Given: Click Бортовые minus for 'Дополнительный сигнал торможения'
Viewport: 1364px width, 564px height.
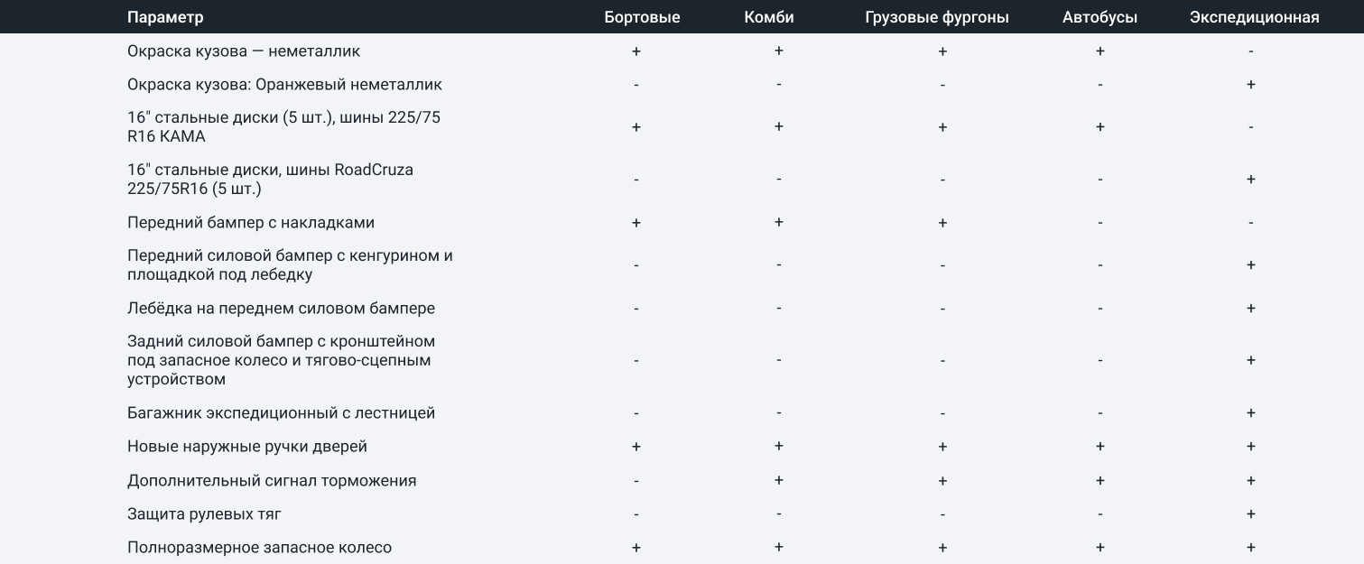Looking at the screenshot, I should pyautogui.click(x=636, y=481).
